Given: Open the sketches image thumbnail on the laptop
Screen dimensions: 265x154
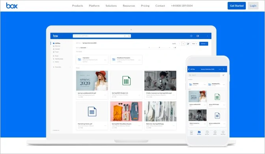Looking at the screenshot, I should coord(160,111).
